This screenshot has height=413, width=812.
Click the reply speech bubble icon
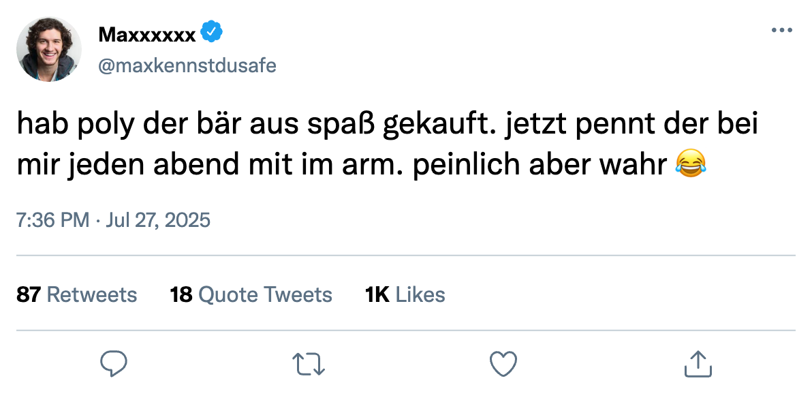[x=113, y=363]
